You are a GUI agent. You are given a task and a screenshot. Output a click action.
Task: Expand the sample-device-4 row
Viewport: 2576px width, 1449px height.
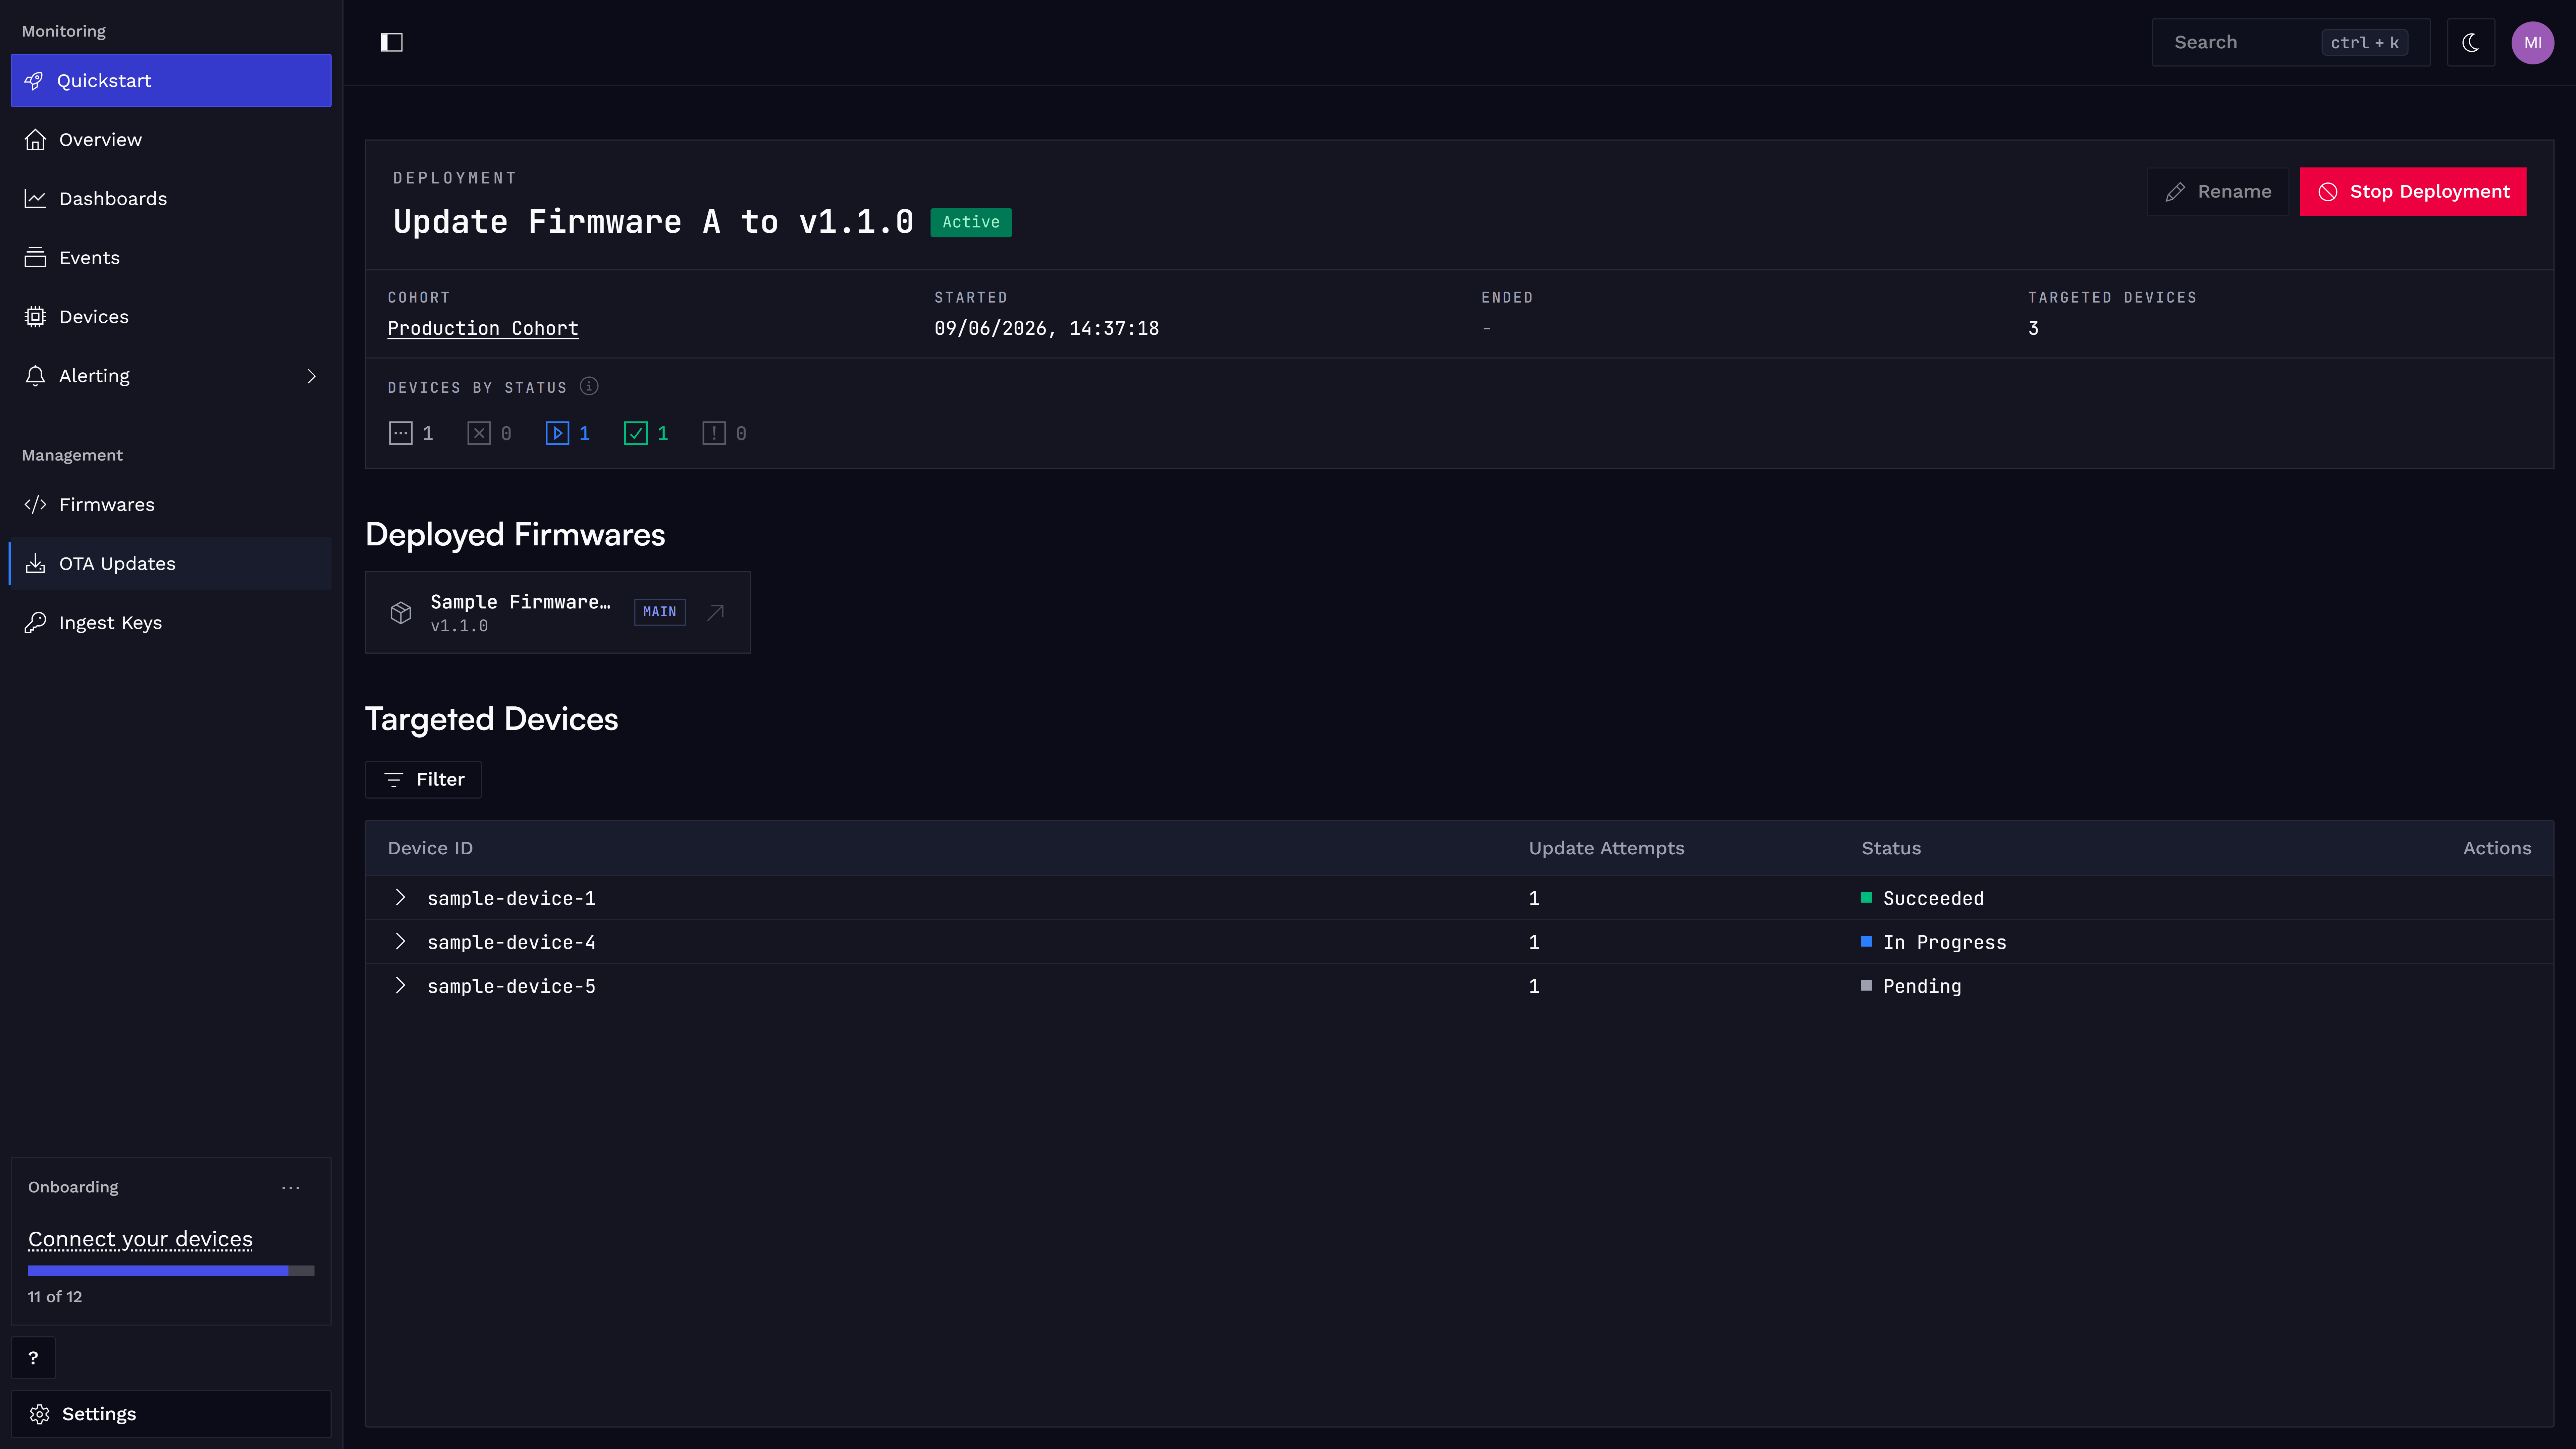coord(400,941)
